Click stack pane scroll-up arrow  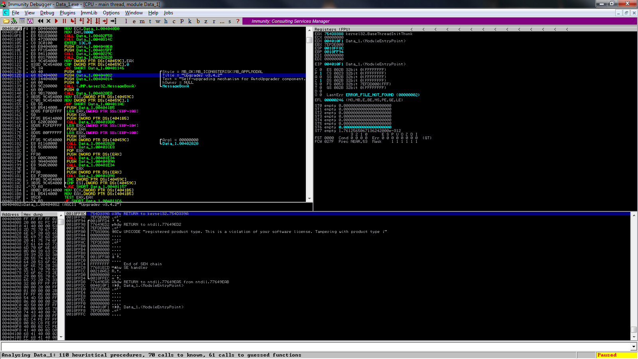pos(634,215)
